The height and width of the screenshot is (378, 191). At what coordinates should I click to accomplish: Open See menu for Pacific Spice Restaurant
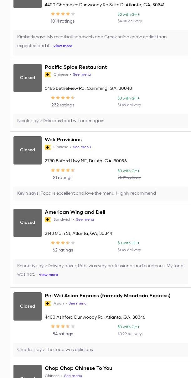[x=82, y=75]
